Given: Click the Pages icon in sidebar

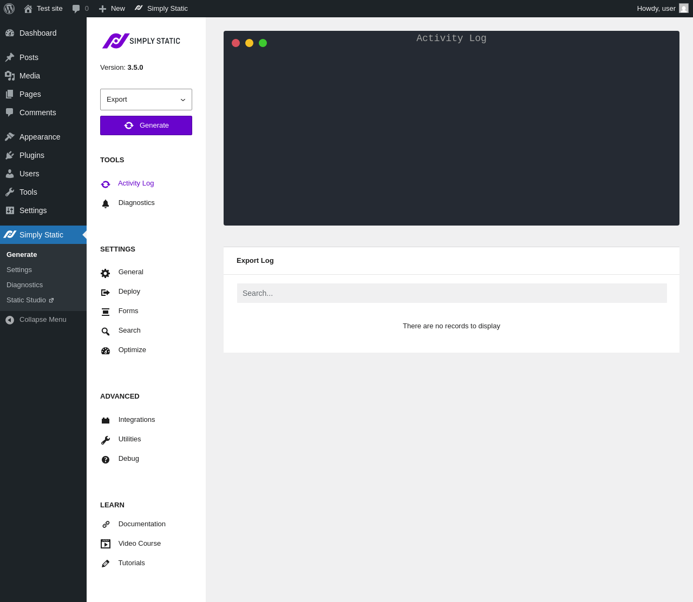Looking at the screenshot, I should (x=10, y=94).
